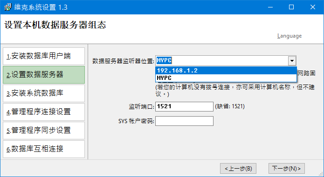Image resolution: width=324 pixels, height=177 pixels.
Task: Go to step 3 安装系统数据库
Action: (x=44, y=93)
